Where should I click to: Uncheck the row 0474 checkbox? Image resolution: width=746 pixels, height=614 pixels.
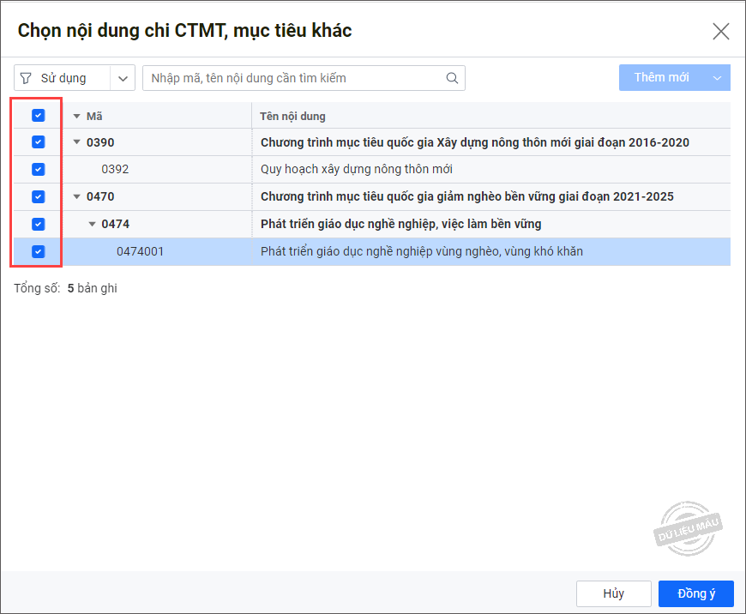(x=38, y=224)
